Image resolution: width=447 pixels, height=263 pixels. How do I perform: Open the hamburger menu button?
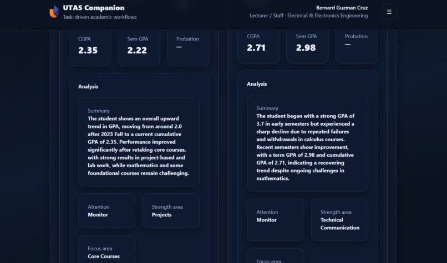tap(389, 12)
